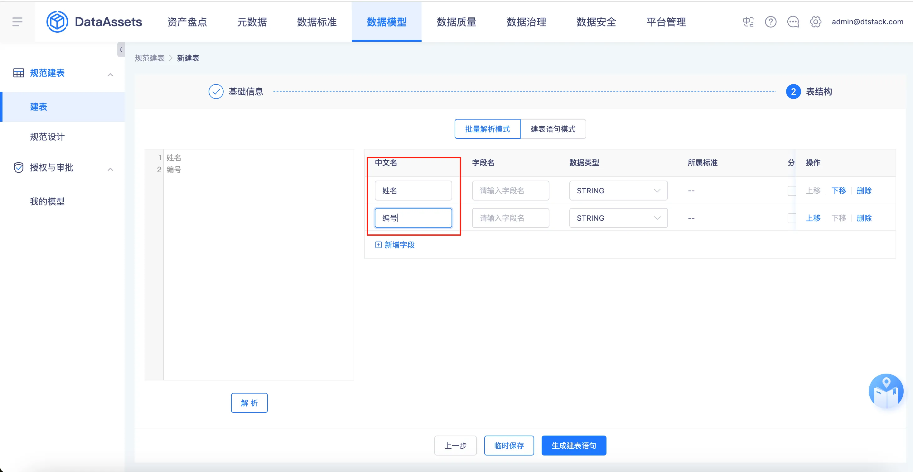Open the STRING dropdown for 姓名
Screen dimensions: 913x472
click(618, 191)
